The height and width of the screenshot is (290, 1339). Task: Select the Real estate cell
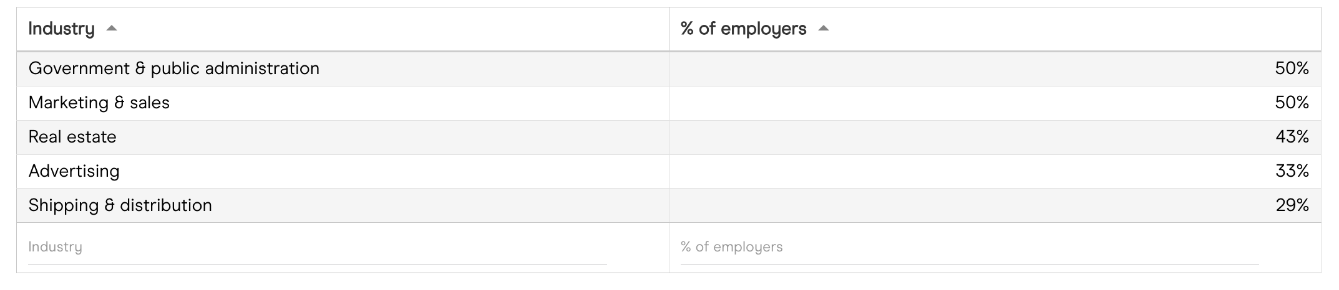72,137
